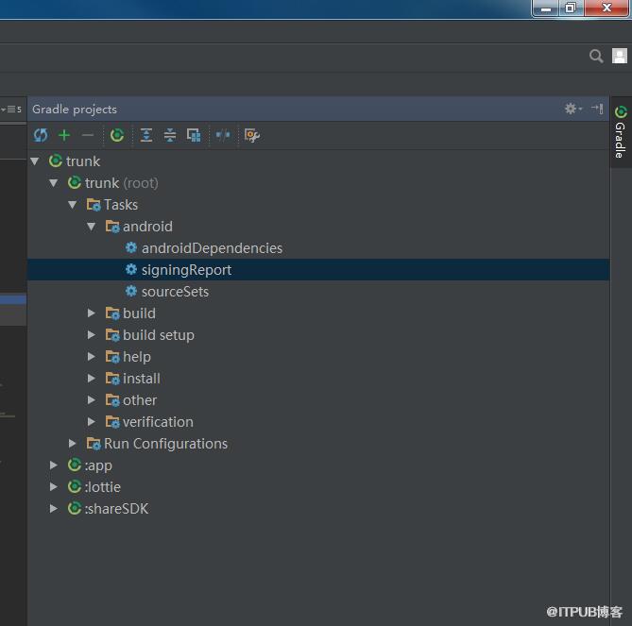The height and width of the screenshot is (626, 632).
Task: Expand Run Configurations node
Action: [x=73, y=444]
